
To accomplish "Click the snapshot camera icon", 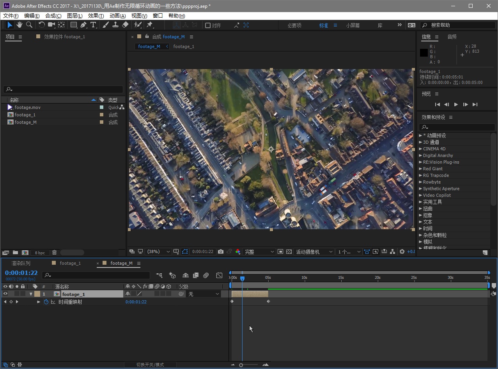I will click(221, 252).
